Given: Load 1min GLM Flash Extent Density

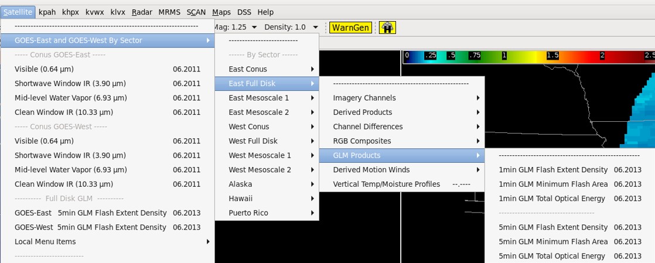Looking at the screenshot, I should click(x=570, y=170).
